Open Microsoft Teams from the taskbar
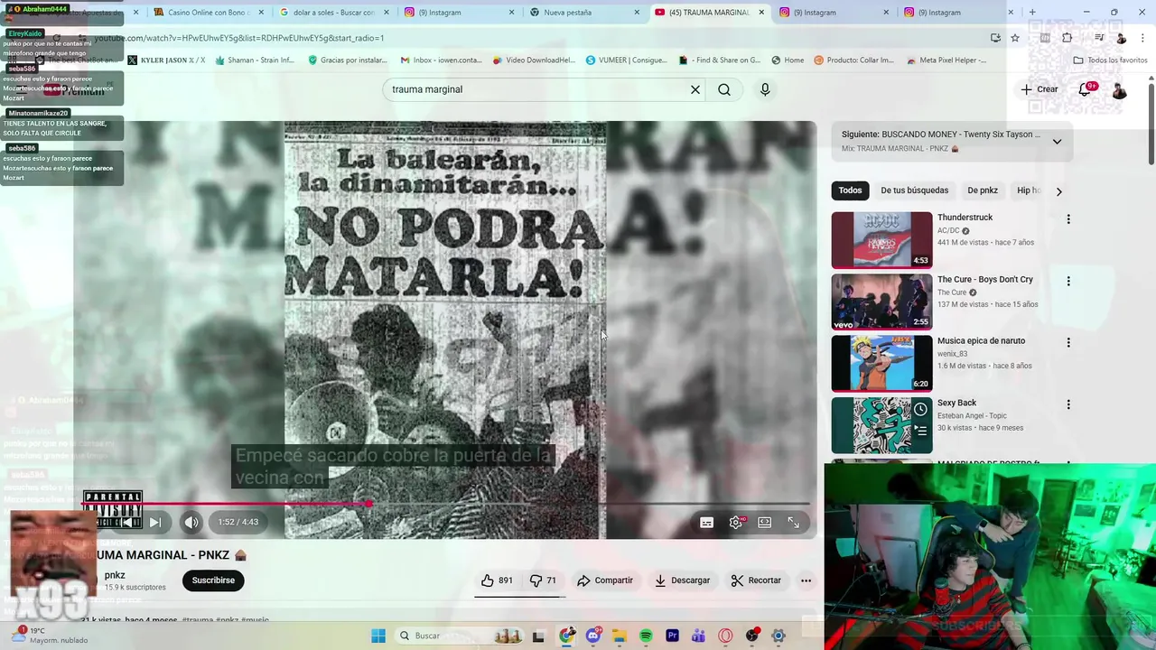This screenshot has height=650, width=1156. tap(698, 636)
